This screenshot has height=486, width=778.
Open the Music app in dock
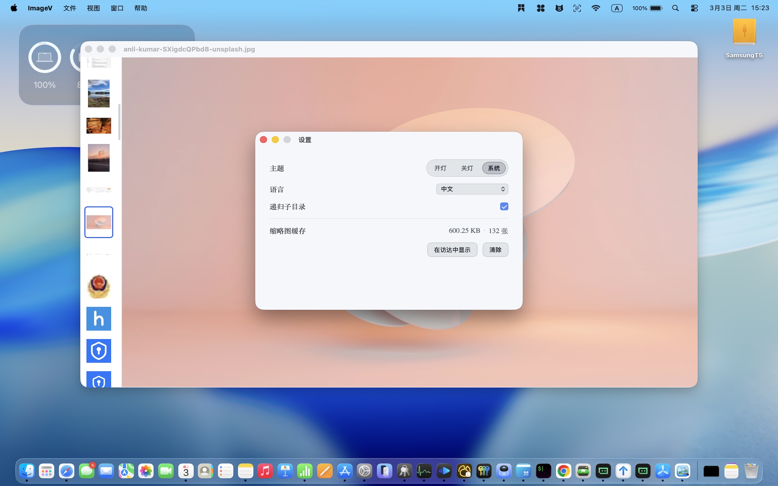tap(265, 471)
